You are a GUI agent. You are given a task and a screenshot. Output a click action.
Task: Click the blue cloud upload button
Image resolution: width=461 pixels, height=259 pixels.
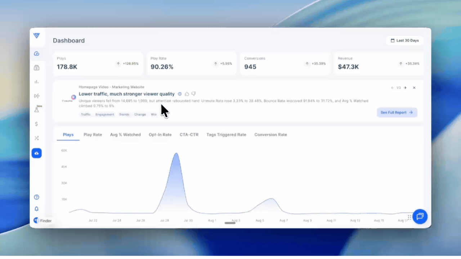(36, 153)
